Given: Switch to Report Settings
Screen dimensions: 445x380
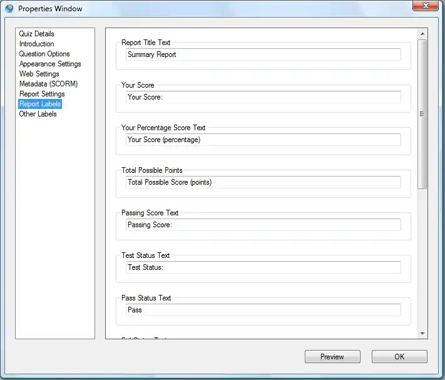Looking at the screenshot, I should (x=42, y=94).
